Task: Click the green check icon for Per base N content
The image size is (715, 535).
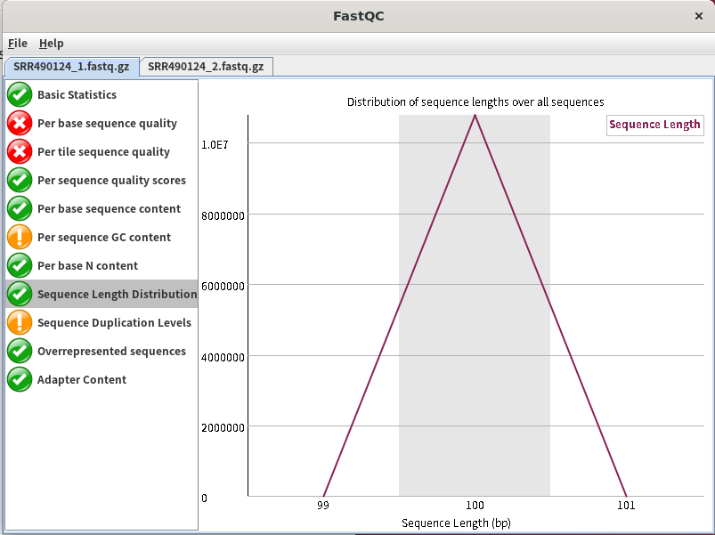Action: (x=20, y=265)
